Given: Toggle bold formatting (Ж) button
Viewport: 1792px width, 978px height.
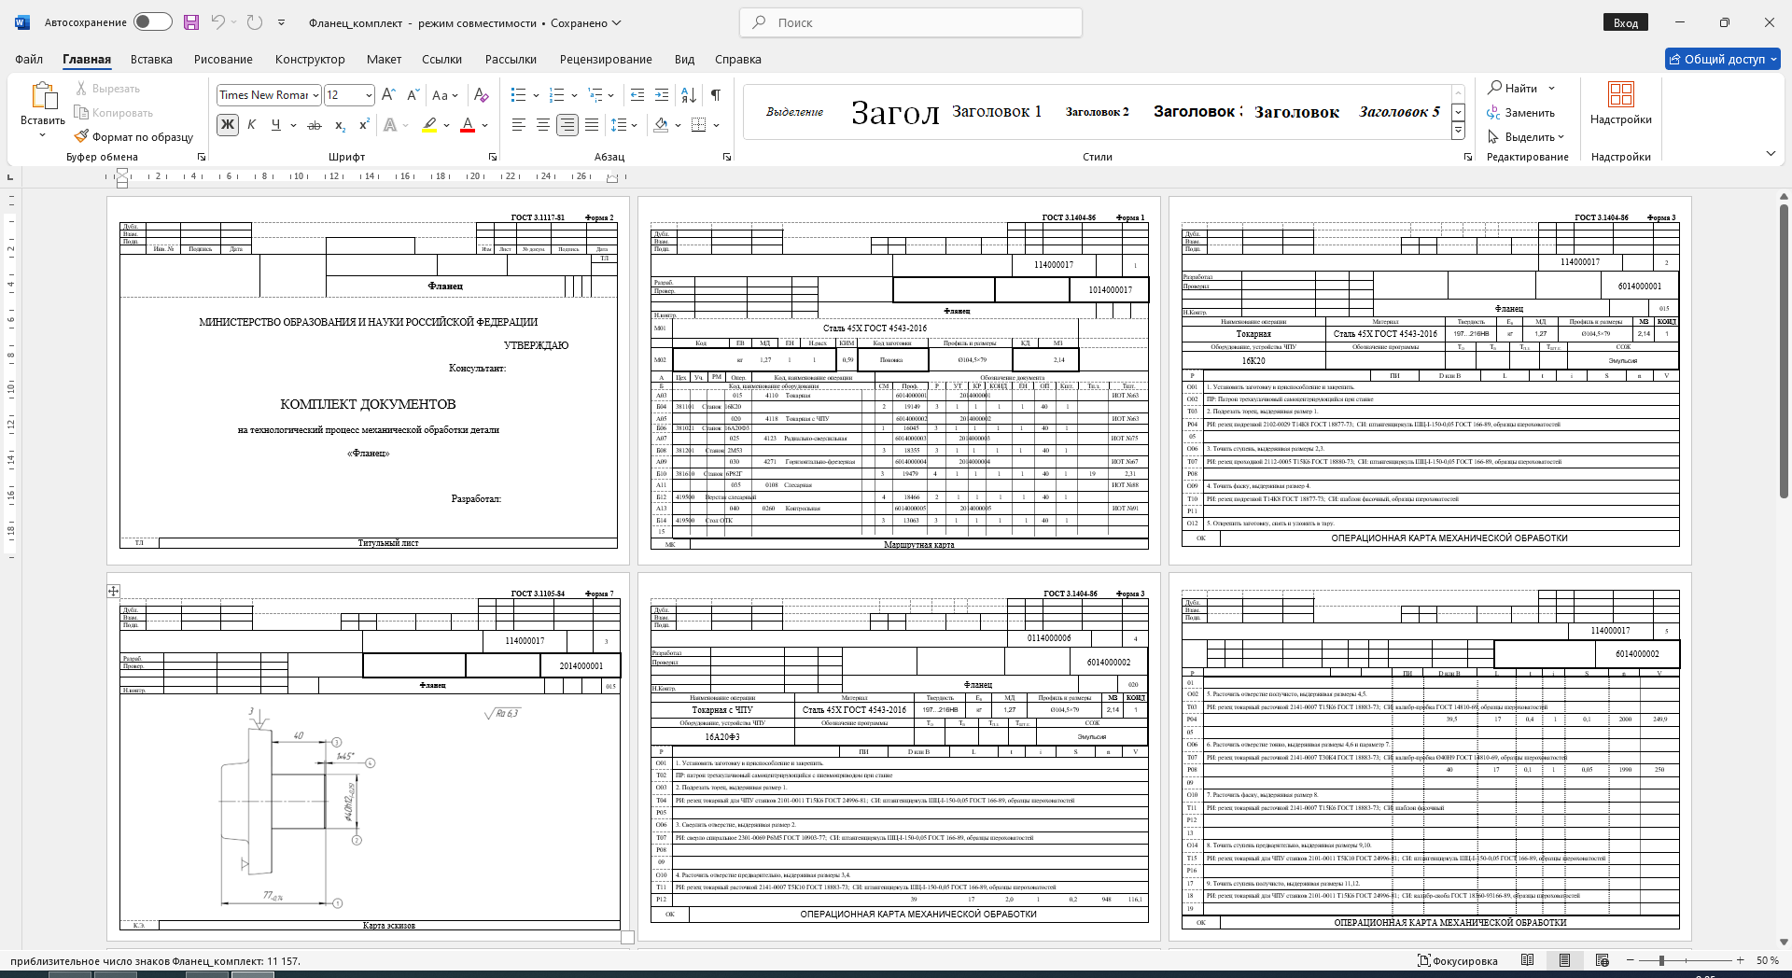Looking at the screenshot, I should click(x=227, y=125).
